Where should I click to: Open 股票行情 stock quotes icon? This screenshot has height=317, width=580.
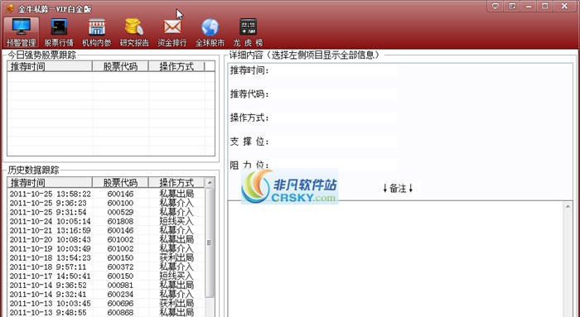point(59,32)
